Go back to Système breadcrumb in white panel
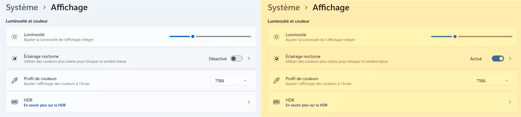Screen dimensions: 521x117 click(22, 8)
